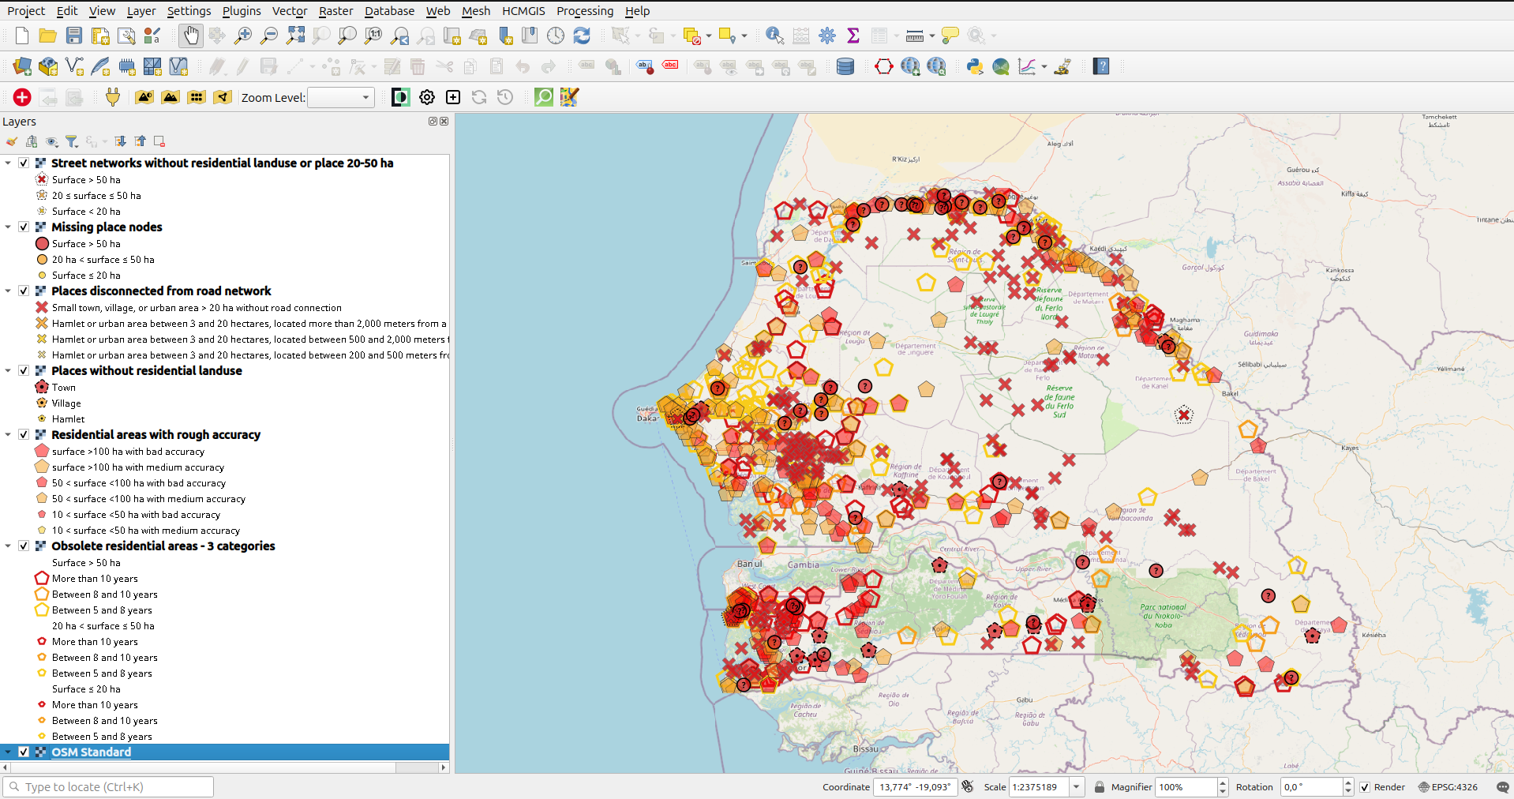The height and width of the screenshot is (799, 1514).
Task: Uncheck the Missing place nodes layer
Action: pos(24,227)
